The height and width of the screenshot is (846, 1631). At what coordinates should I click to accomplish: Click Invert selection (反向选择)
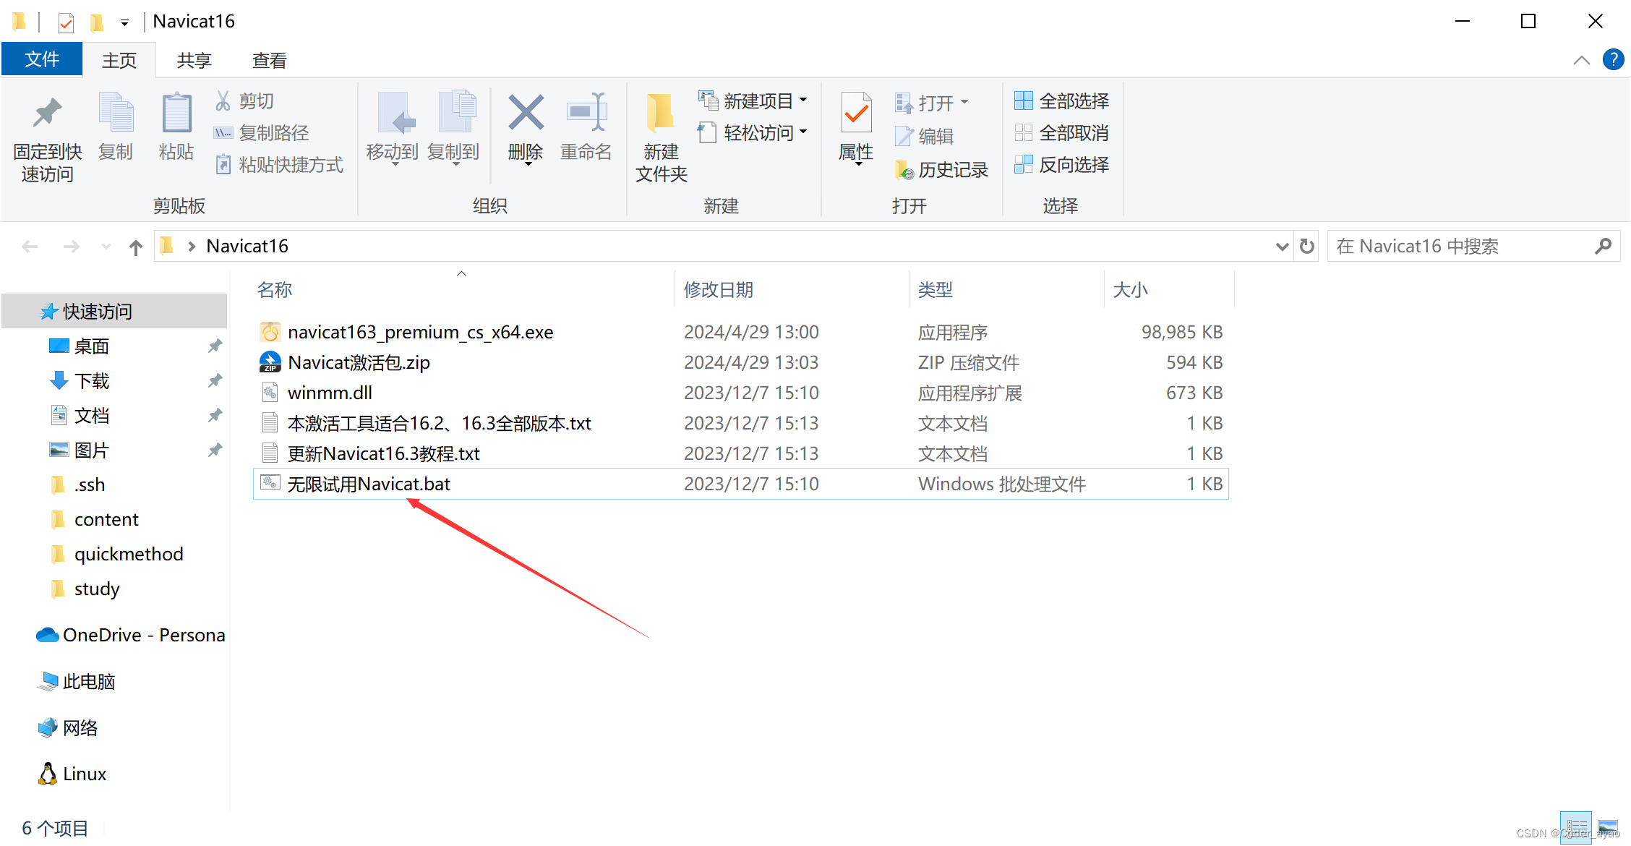tap(1061, 165)
